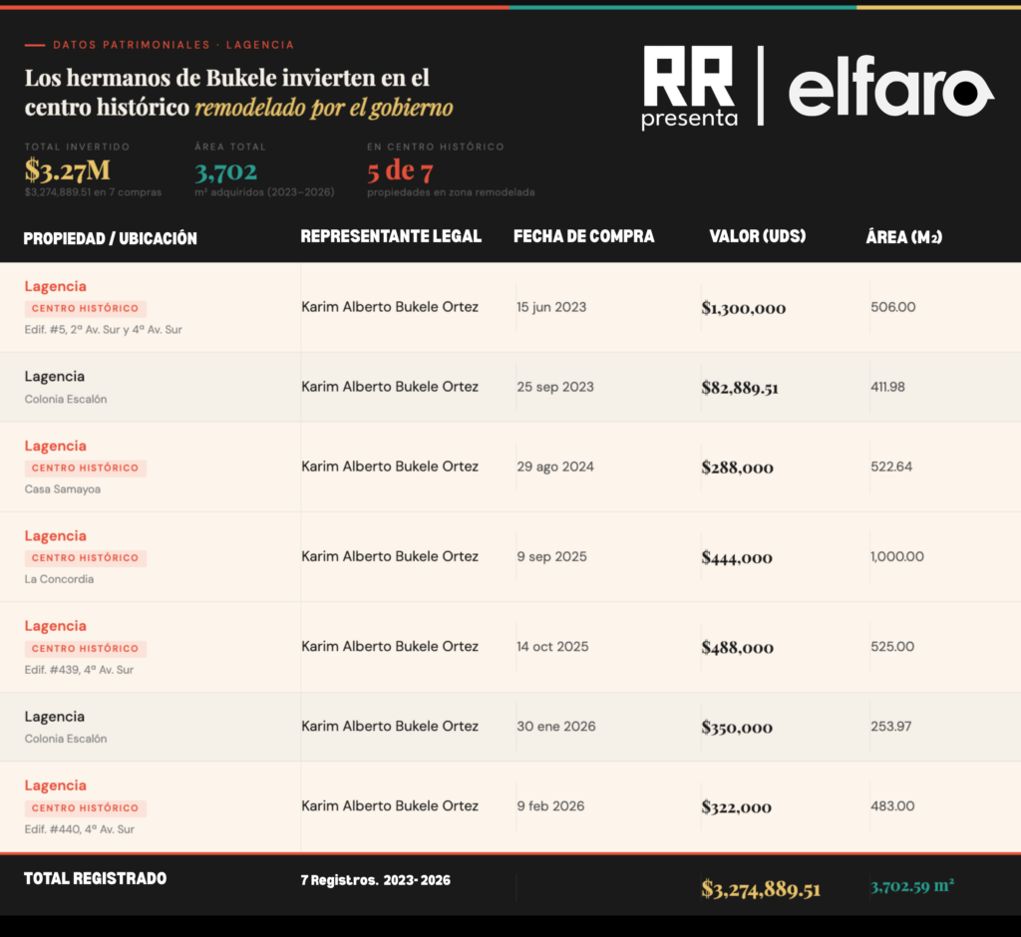Click the $3.27M total invested figure
The height and width of the screenshot is (937, 1021).
click(x=67, y=169)
